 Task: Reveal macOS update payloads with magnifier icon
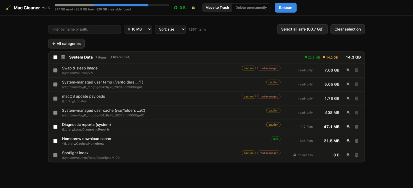pos(348,99)
